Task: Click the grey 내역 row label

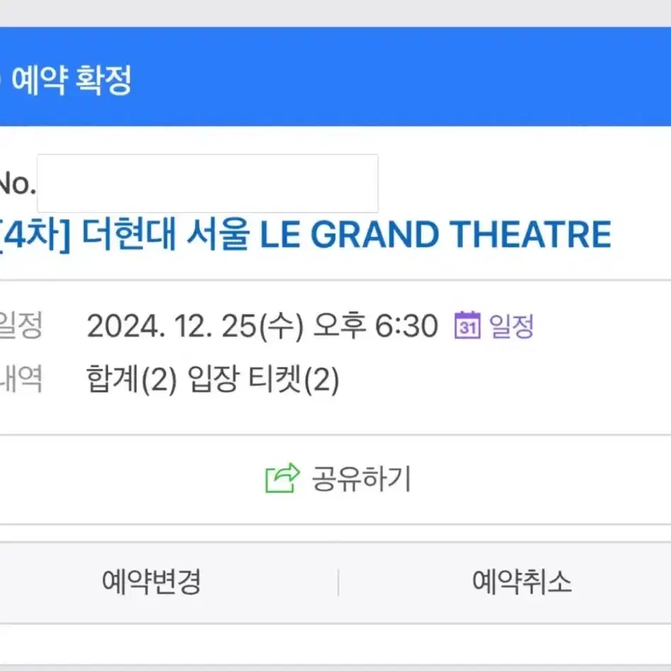Action: point(21,379)
